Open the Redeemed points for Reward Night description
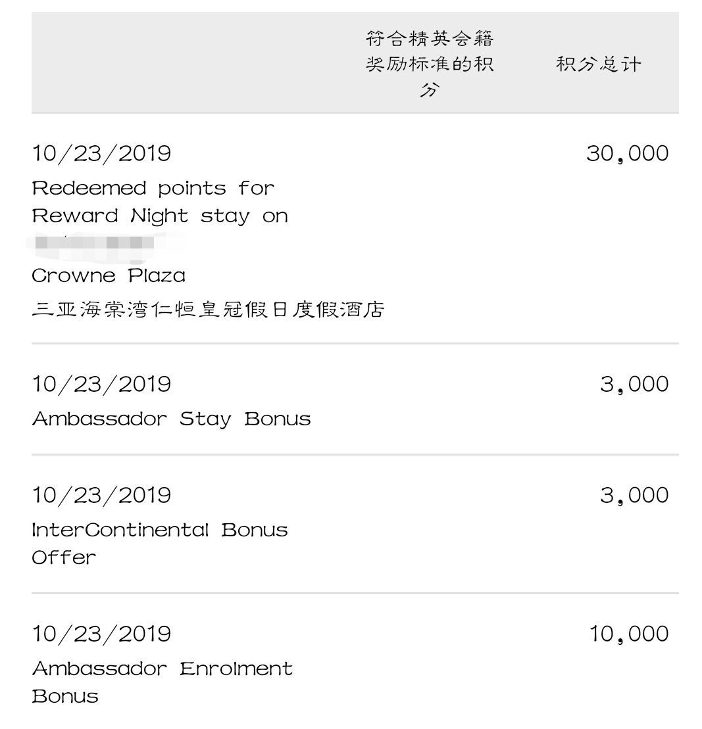Viewport: 702px width, 729px height. 160,202
